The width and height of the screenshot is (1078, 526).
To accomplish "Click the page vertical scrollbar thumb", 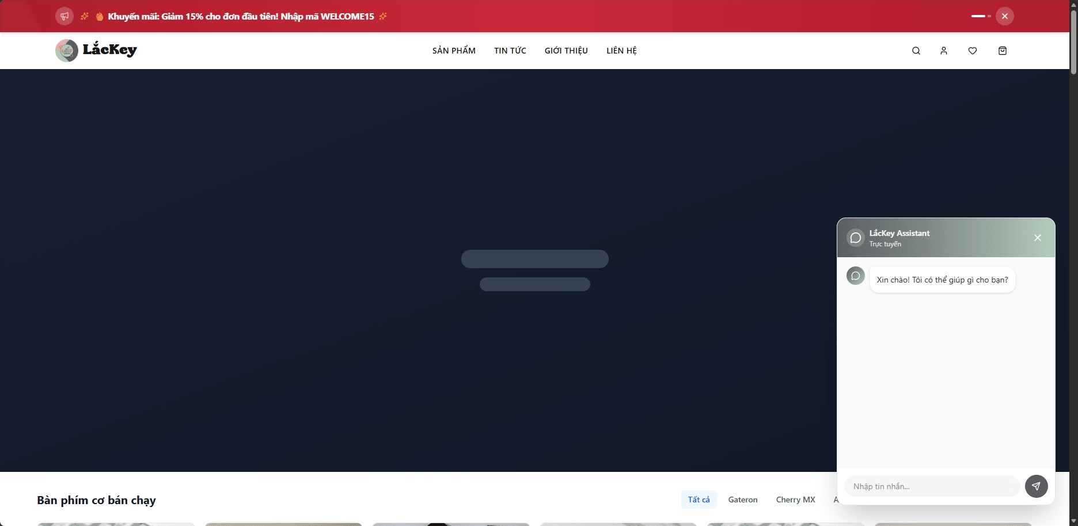I will (x=1073, y=41).
